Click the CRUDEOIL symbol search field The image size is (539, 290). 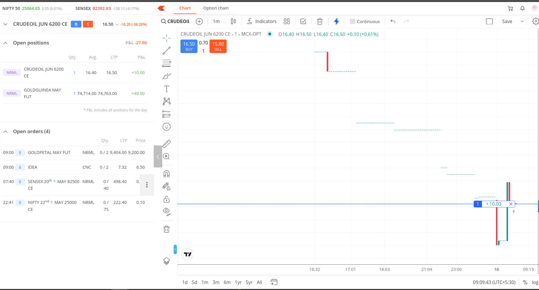175,21
